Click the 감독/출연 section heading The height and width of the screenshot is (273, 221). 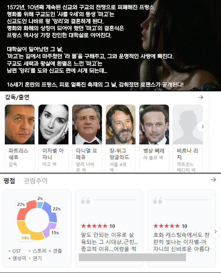pos(17,97)
